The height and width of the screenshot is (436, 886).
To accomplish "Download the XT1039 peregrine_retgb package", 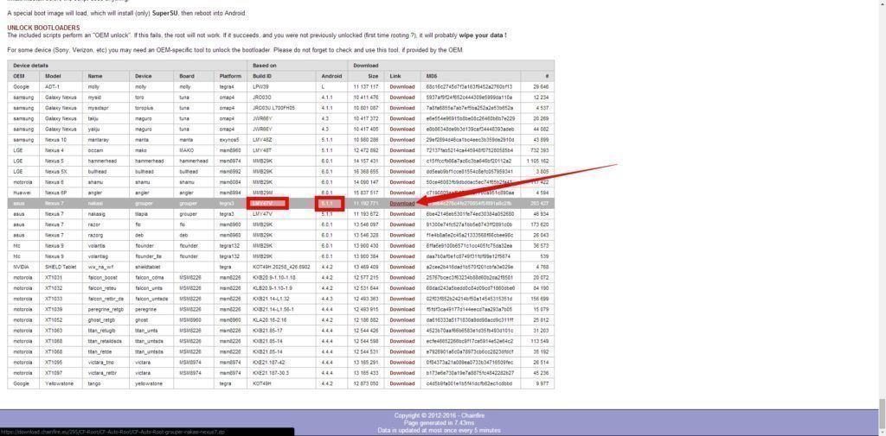I will tap(401, 309).
